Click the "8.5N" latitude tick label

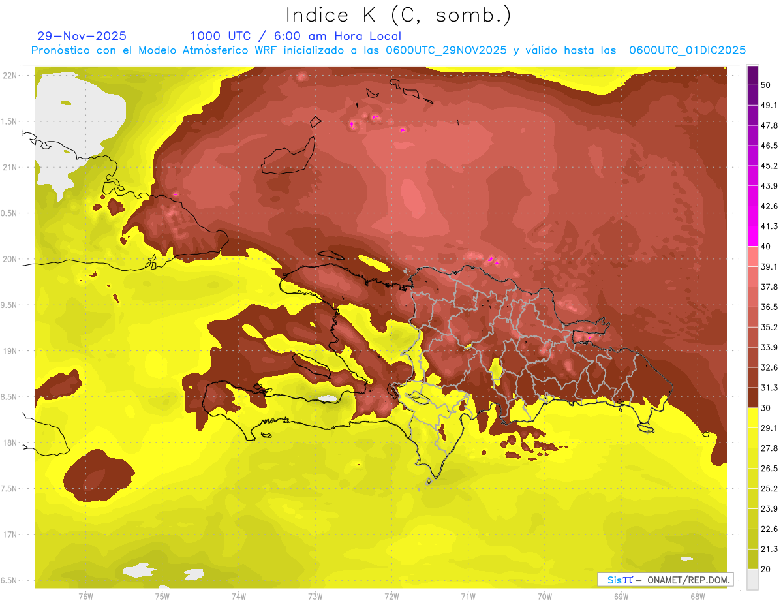tap(10, 397)
